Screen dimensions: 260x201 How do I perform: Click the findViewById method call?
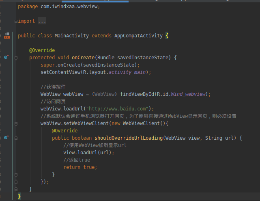pyautogui.click(x=137, y=94)
